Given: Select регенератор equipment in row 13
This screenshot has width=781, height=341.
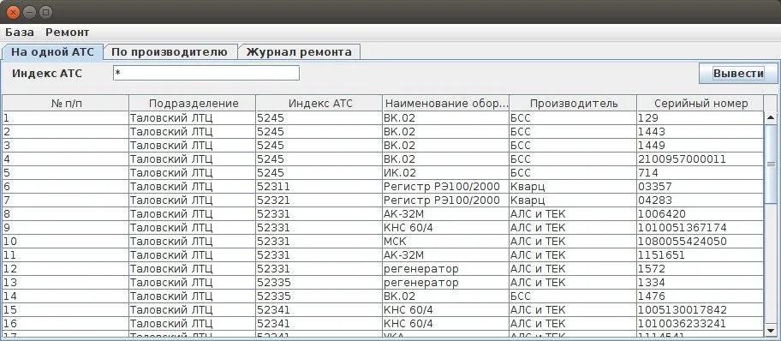Looking at the screenshot, I should (446, 283).
